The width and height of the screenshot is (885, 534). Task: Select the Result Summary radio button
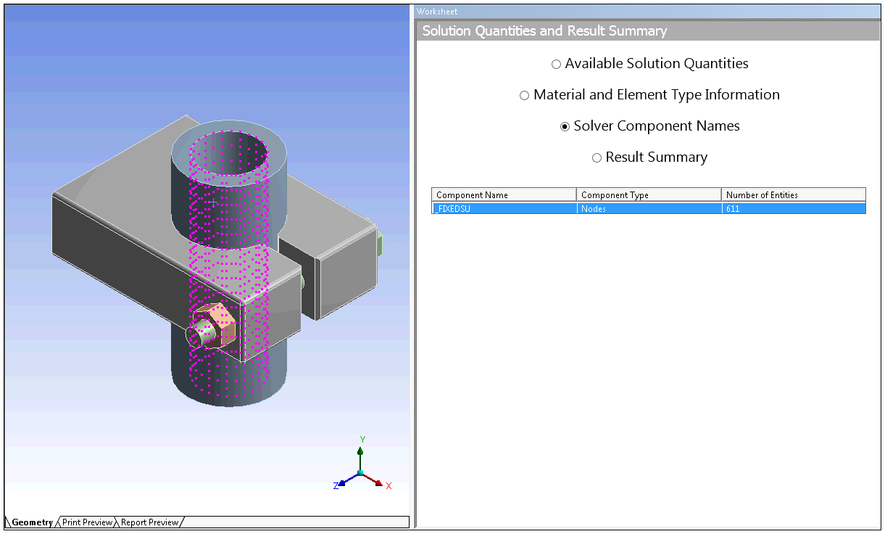click(x=597, y=157)
